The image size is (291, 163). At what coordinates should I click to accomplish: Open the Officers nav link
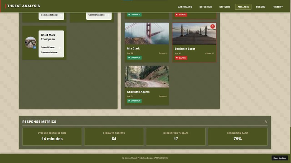[x=225, y=7]
